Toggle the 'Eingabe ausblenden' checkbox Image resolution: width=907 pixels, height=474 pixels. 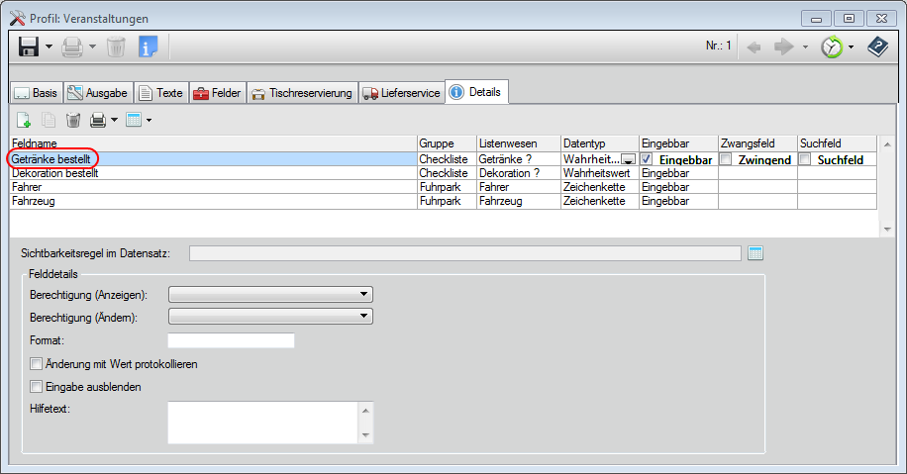[37, 387]
